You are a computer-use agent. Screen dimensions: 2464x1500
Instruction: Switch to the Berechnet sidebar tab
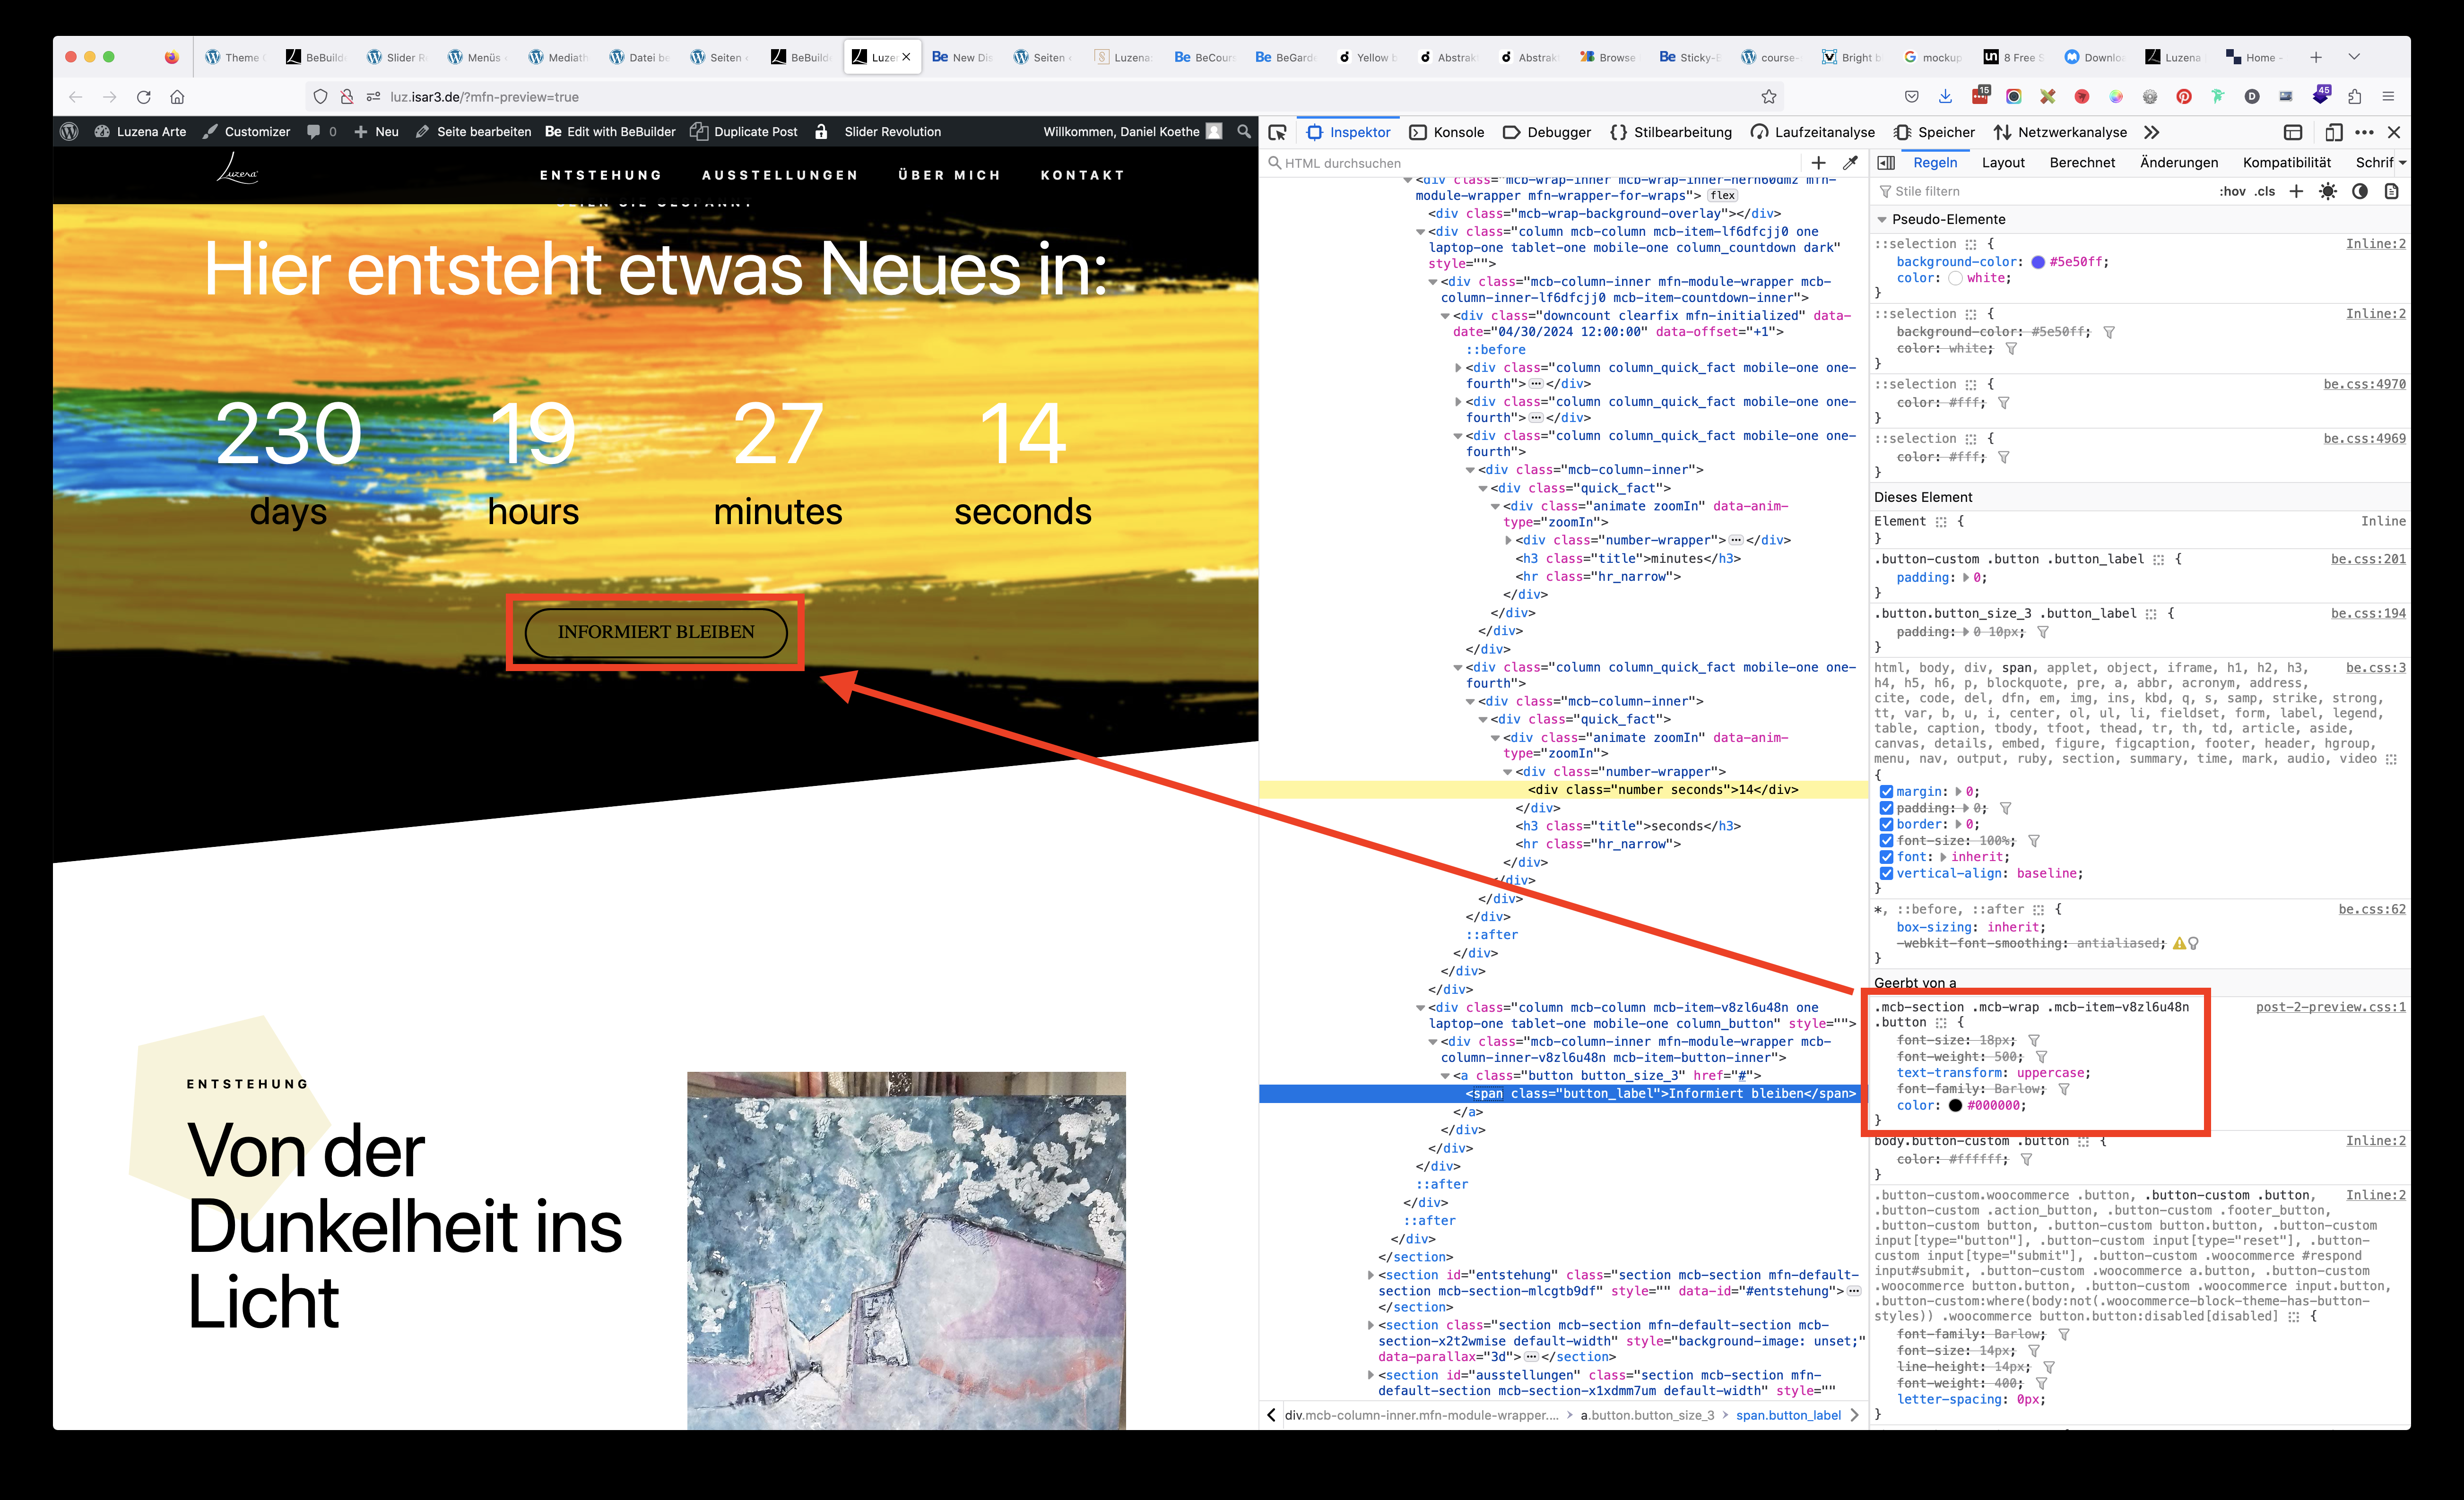pos(2082,163)
